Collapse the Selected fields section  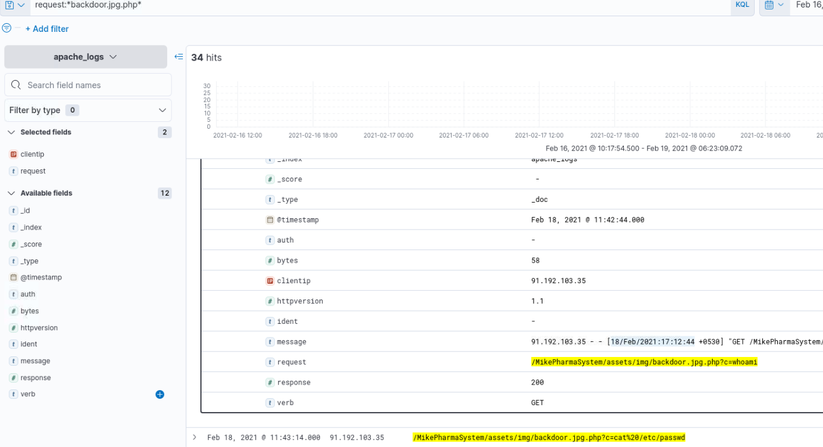[x=11, y=133]
